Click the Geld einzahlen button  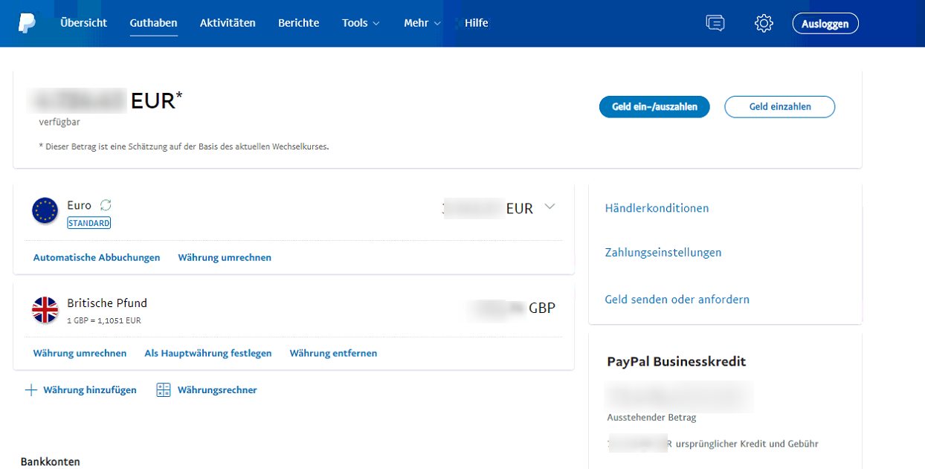[780, 107]
